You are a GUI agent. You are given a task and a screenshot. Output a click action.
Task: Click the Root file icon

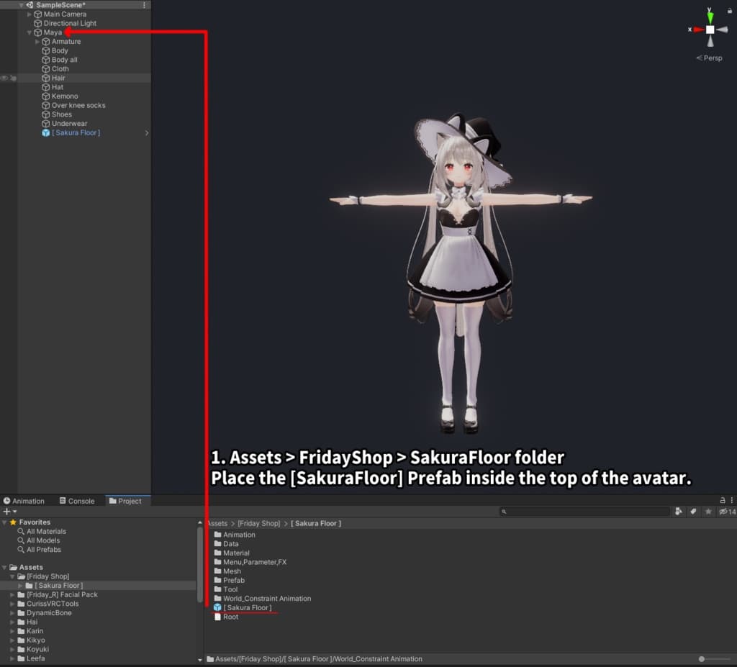(x=217, y=617)
